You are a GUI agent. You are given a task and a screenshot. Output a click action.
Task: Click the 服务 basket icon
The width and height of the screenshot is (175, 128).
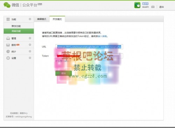click(8, 45)
